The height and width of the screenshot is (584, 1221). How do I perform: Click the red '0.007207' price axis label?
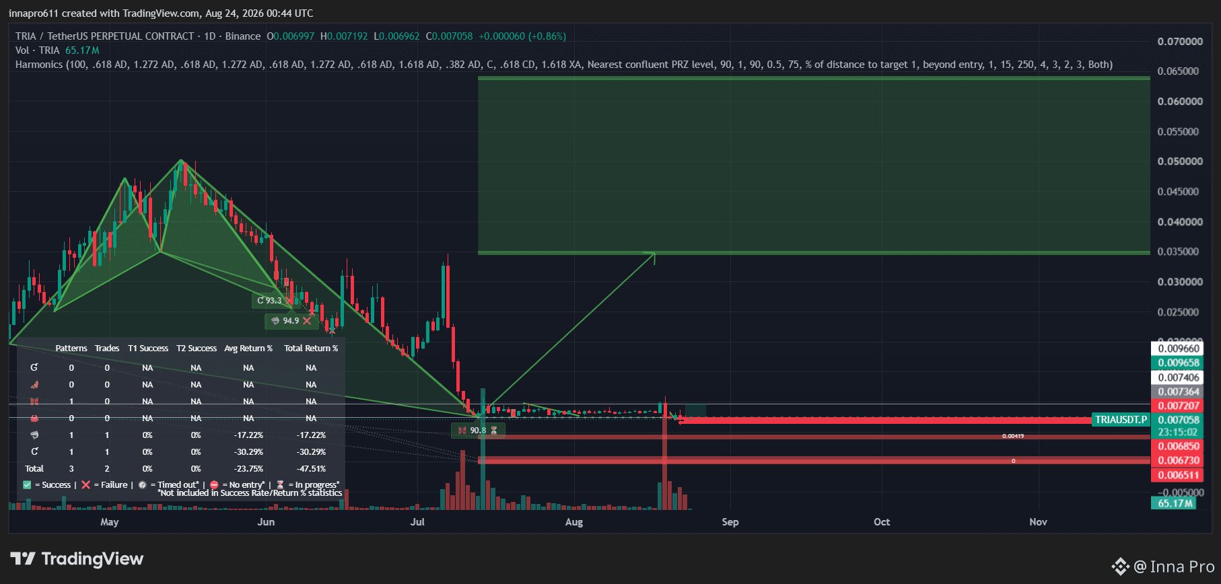(x=1178, y=406)
